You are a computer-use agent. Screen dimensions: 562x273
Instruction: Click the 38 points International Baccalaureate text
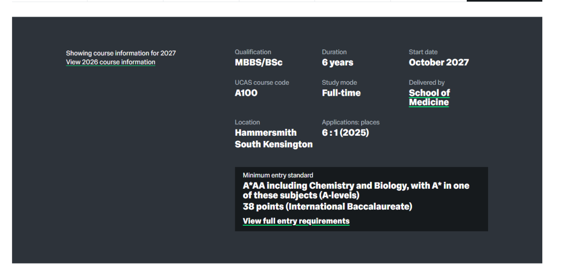coord(327,206)
